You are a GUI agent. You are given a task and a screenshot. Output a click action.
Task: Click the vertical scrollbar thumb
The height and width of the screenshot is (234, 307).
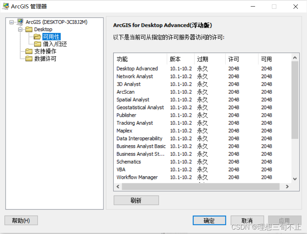point(295,100)
